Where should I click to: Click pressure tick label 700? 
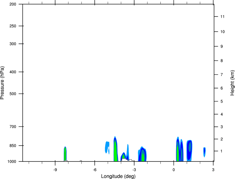click(x=13, y=126)
